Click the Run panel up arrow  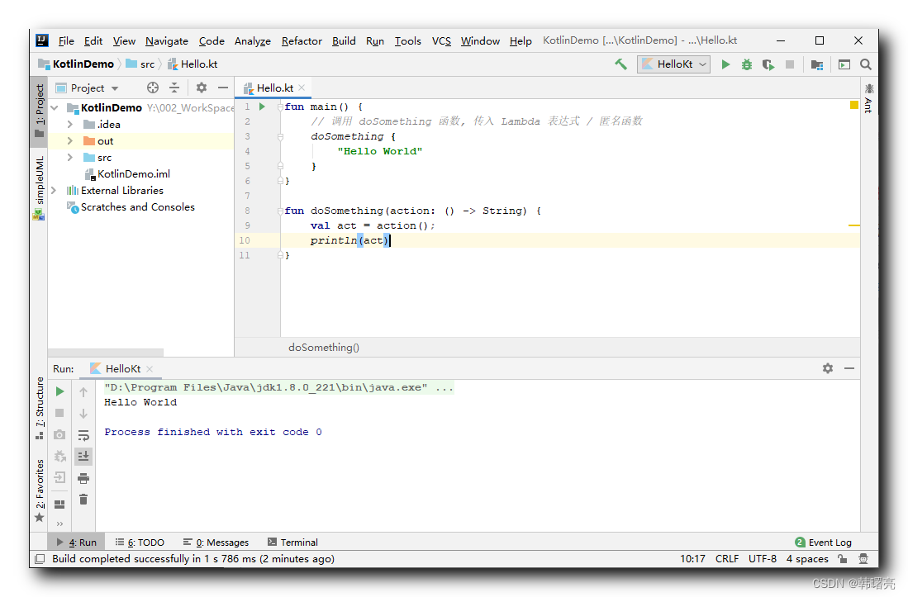click(83, 392)
